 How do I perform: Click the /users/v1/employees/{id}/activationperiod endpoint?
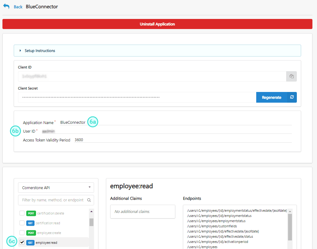[217, 242]
